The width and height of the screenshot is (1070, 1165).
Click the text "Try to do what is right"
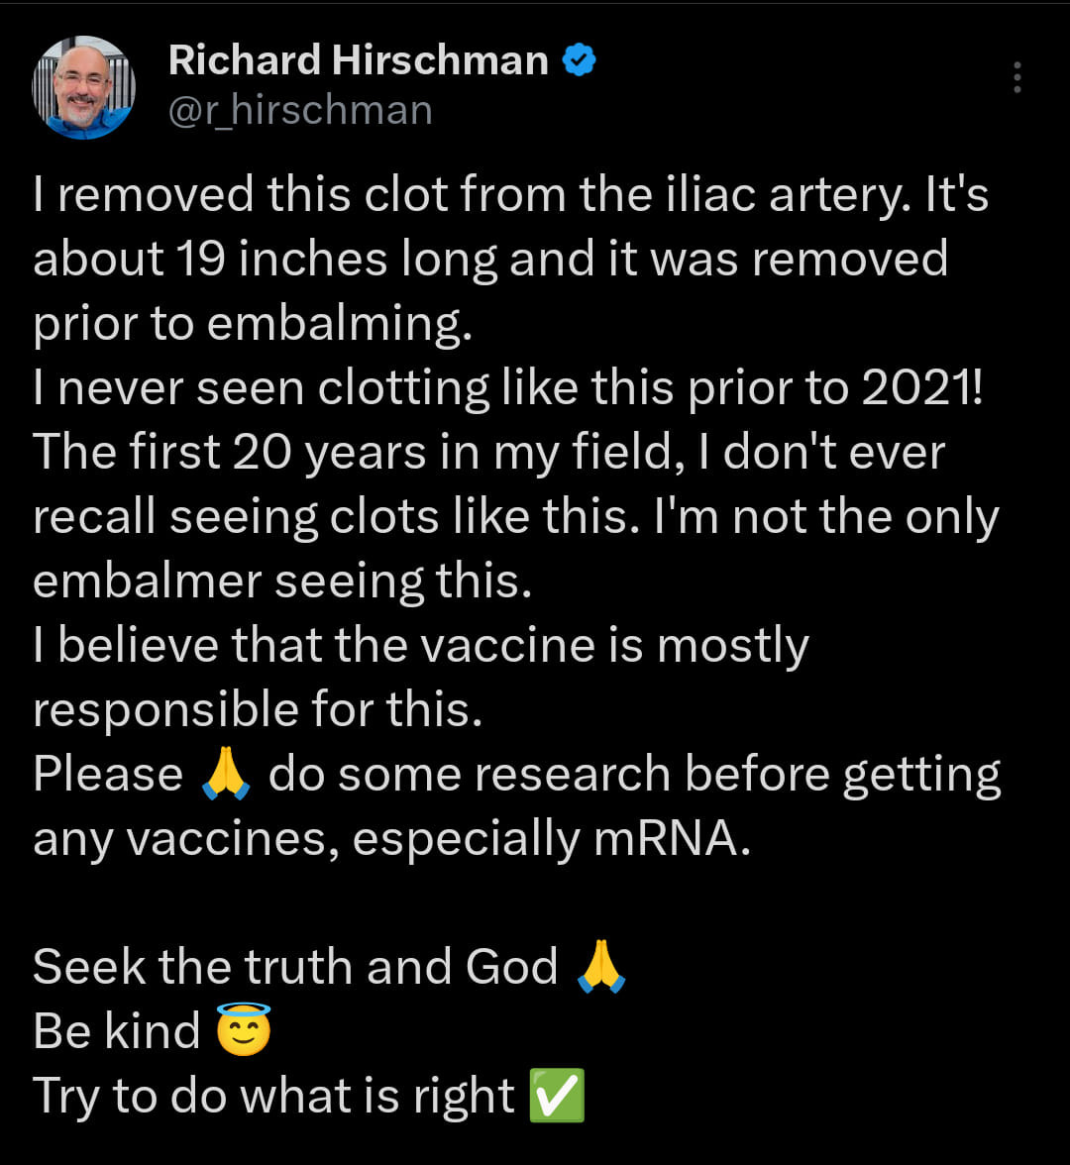[x=274, y=1096]
